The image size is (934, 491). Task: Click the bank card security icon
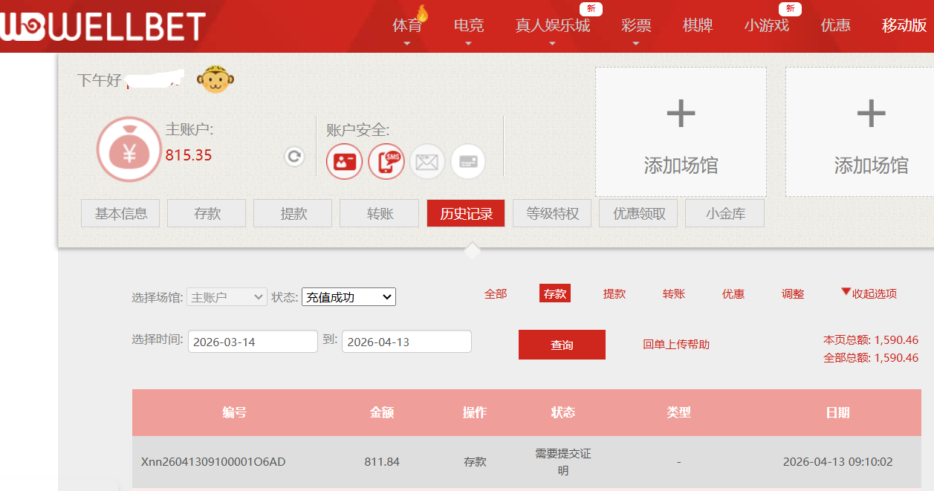(x=468, y=161)
